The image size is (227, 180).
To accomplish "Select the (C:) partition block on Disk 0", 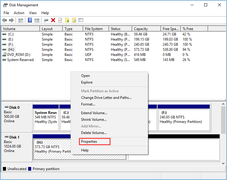I will tap(65, 117).
